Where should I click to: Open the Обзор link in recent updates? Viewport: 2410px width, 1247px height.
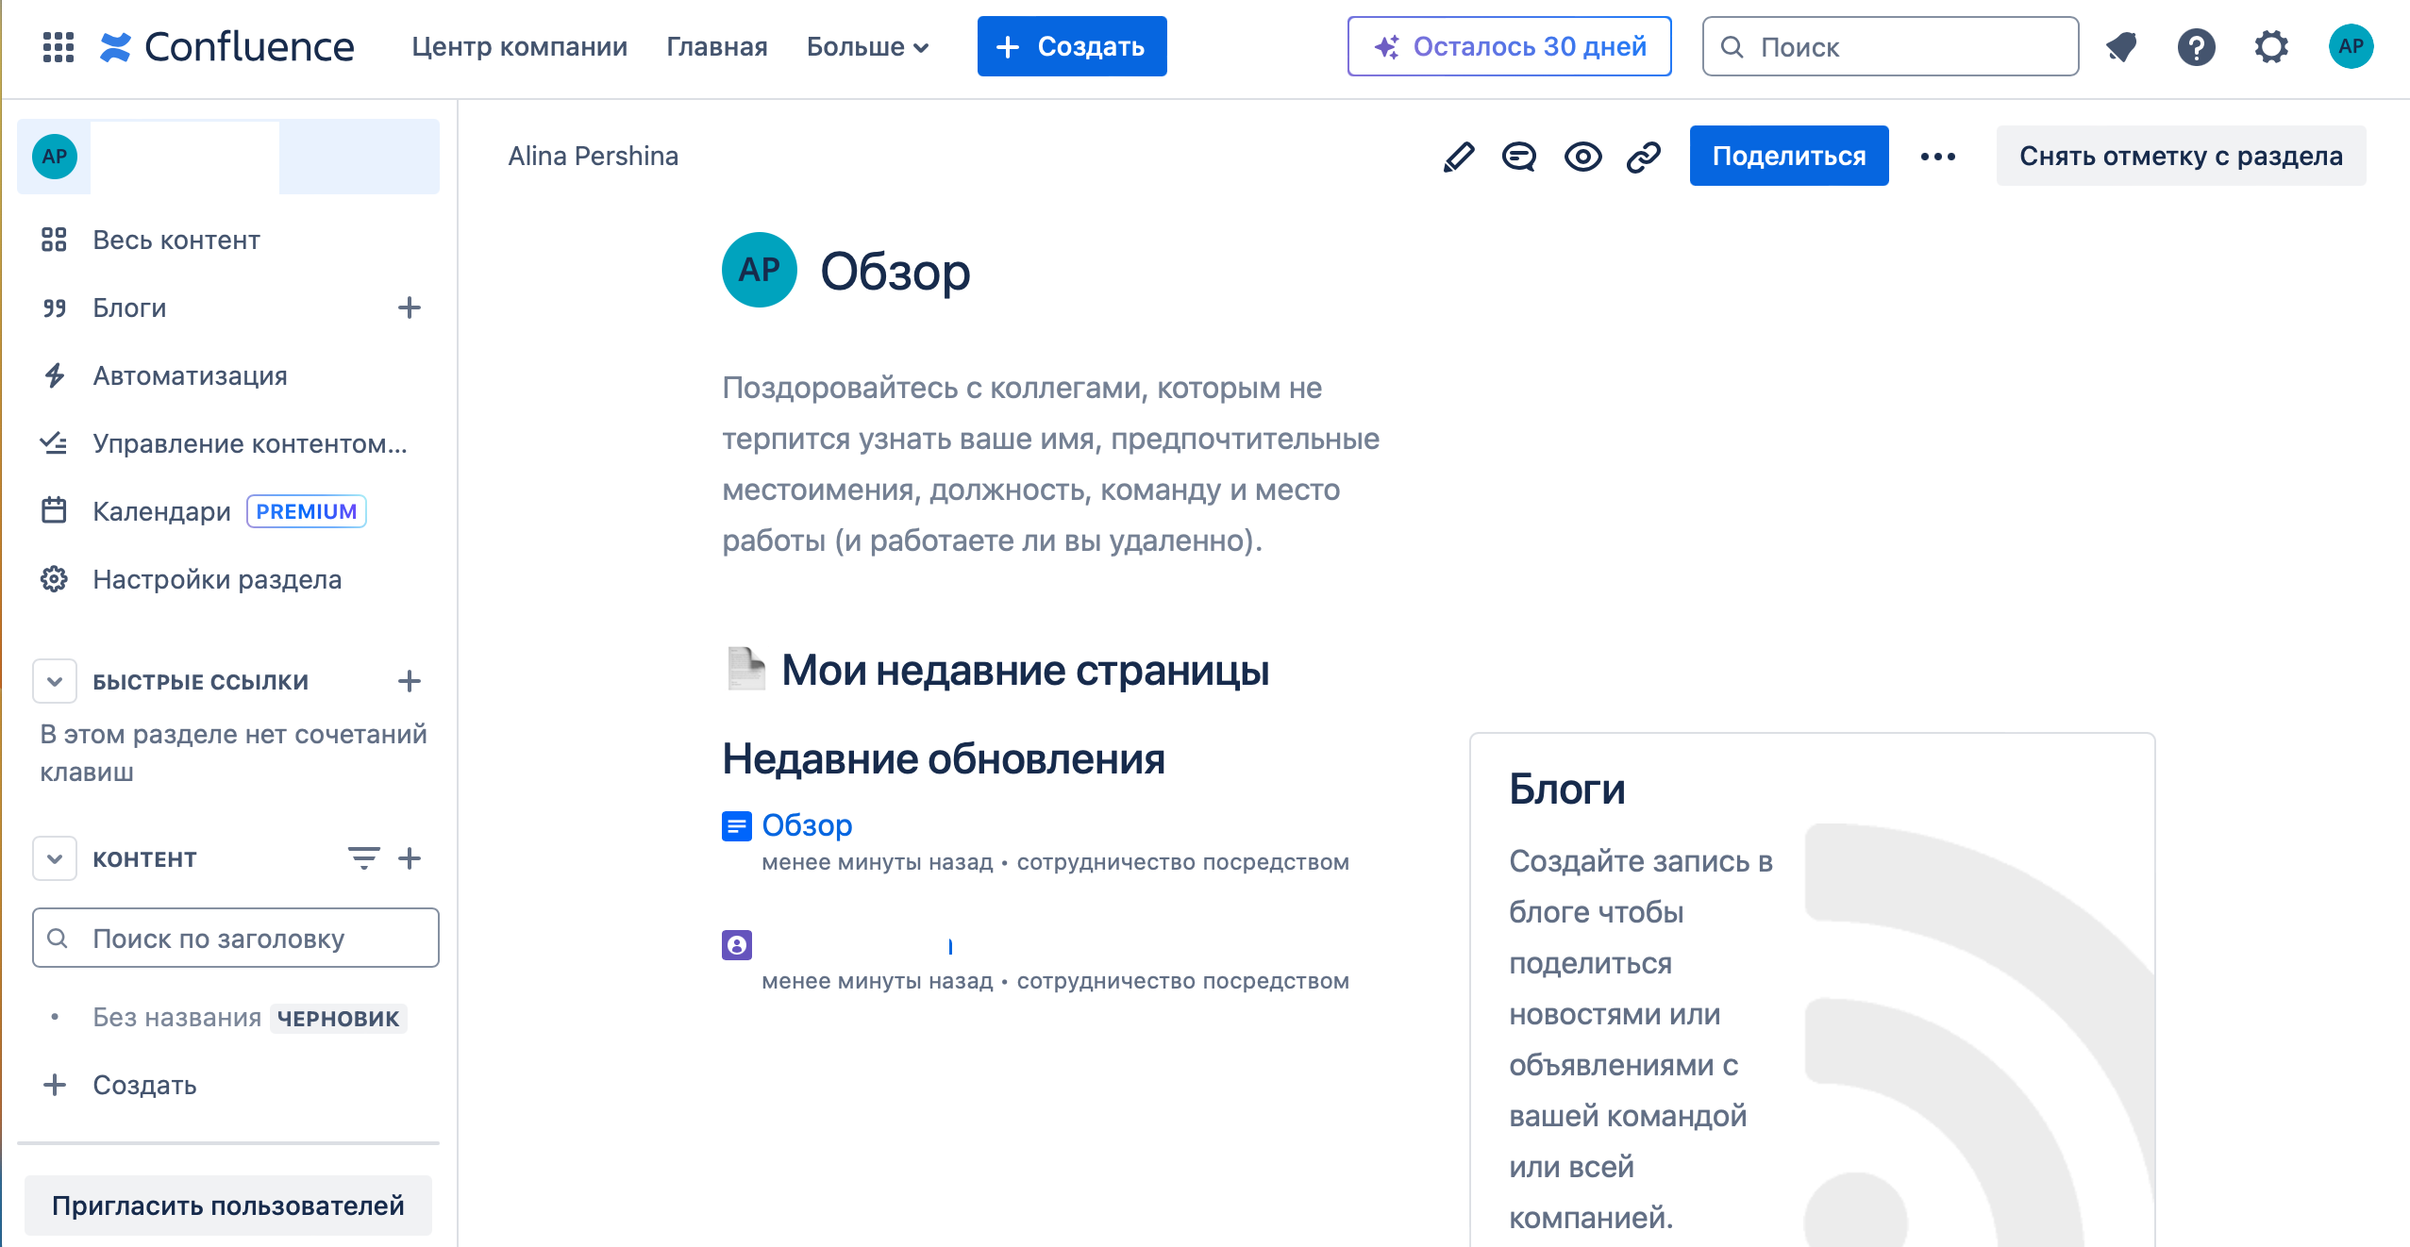(x=807, y=825)
